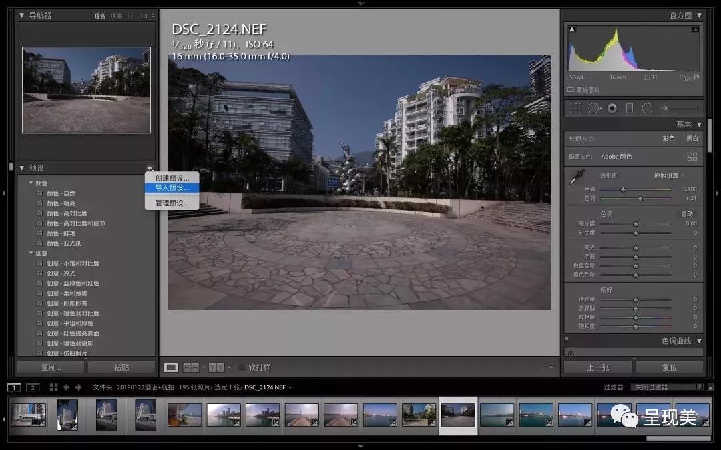Toggle the 色调曲线 panel switch
721x450 pixels.
(x=567, y=339)
